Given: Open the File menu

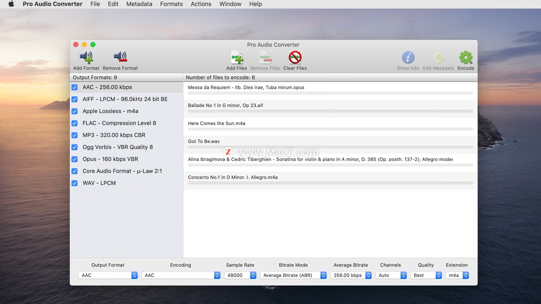Looking at the screenshot, I should [95, 4].
